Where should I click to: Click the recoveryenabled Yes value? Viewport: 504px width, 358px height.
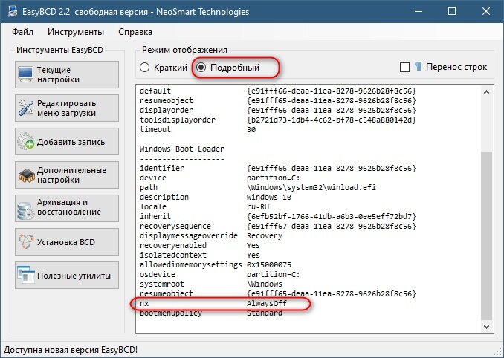(253, 246)
